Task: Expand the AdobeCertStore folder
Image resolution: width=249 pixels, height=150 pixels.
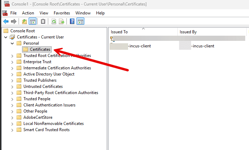Action: 12,118
